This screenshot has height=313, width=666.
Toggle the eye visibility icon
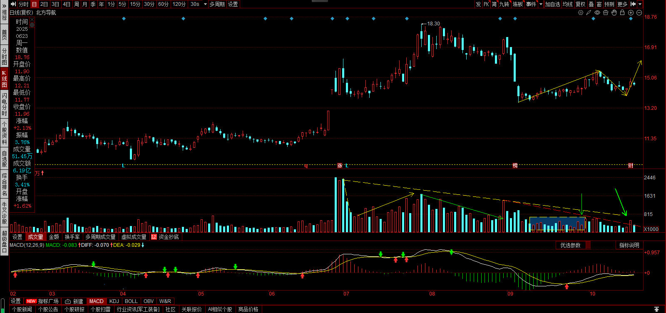click(597, 12)
